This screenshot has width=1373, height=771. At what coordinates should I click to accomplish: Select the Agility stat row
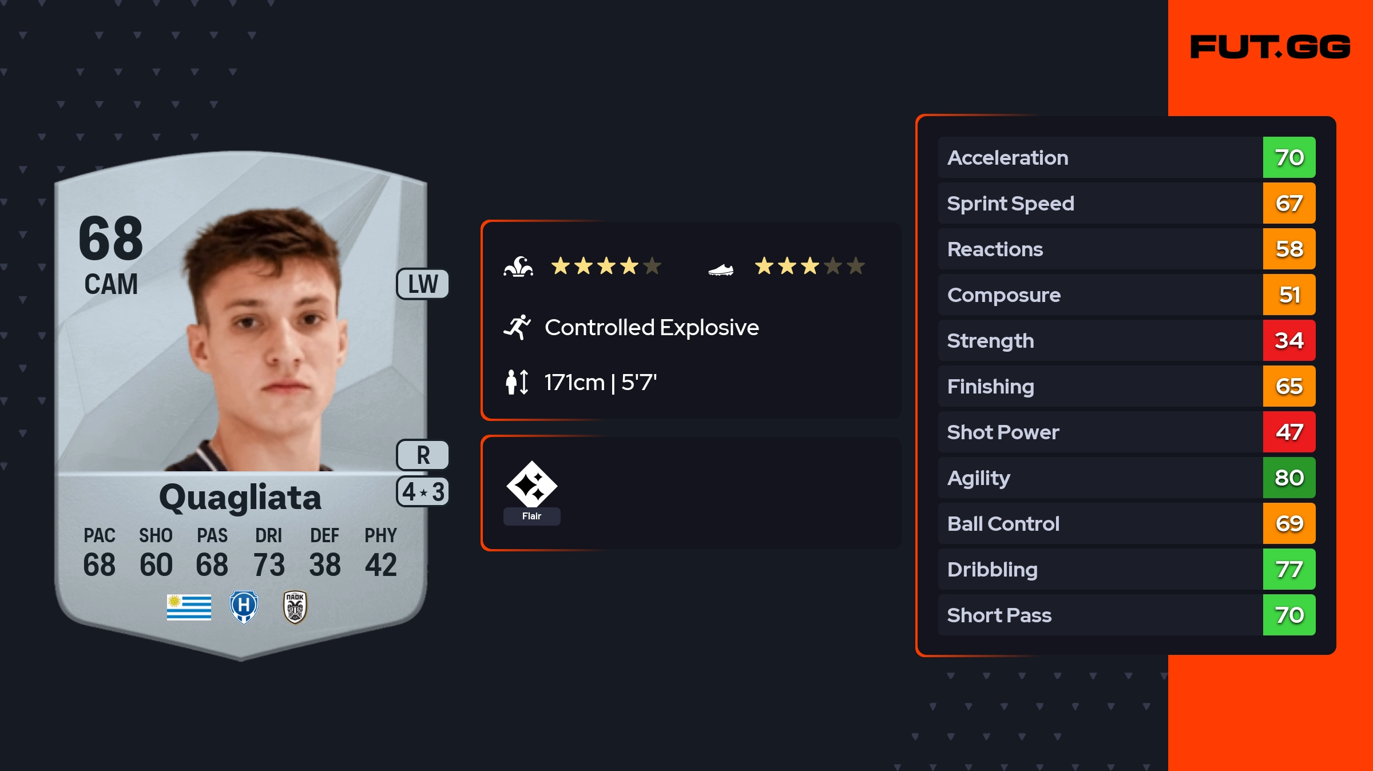click(1098, 478)
